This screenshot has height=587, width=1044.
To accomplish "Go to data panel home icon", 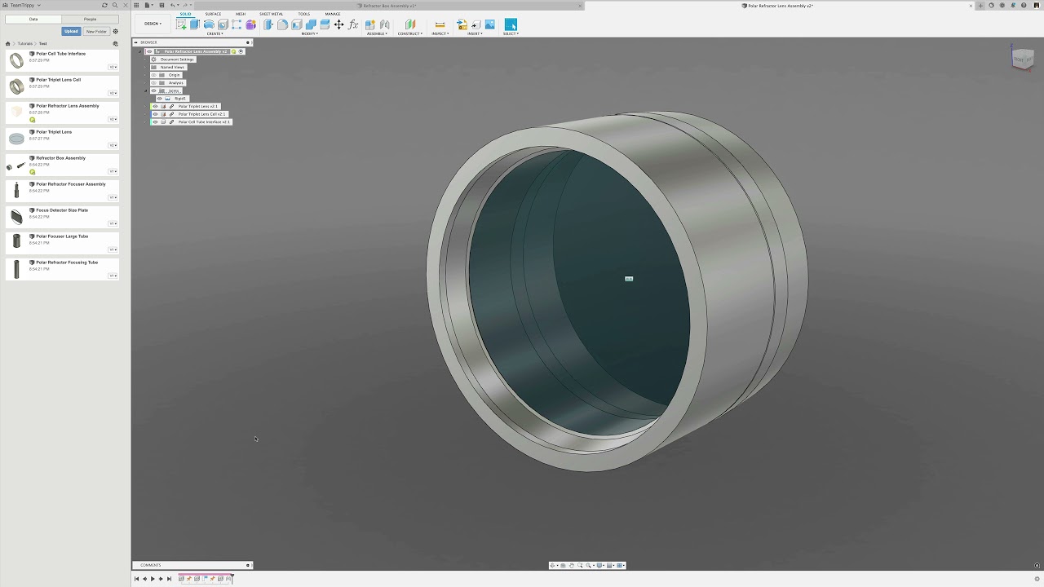I will [7, 43].
